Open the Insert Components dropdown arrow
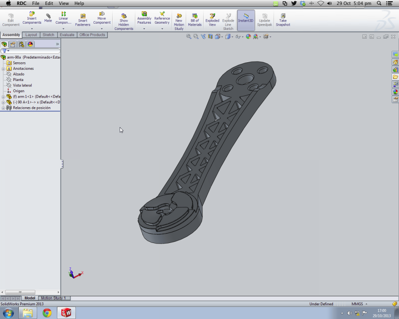The image size is (399, 319). click(x=32, y=29)
